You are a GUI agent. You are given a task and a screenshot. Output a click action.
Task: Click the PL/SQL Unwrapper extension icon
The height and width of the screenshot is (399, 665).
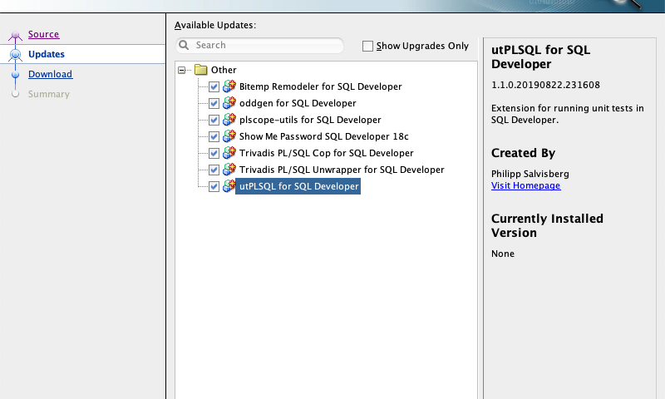[229, 170]
